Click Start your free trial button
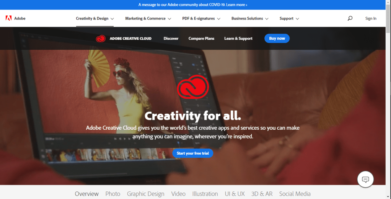Screen dimensions: 391x199 [192, 153]
